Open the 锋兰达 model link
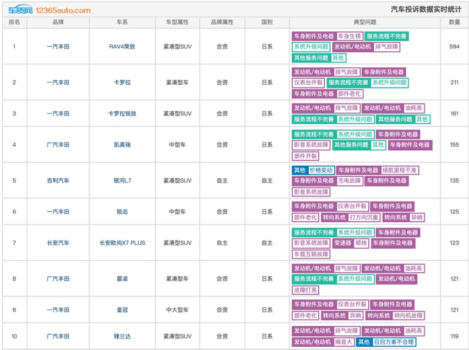 [x=122, y=336]
